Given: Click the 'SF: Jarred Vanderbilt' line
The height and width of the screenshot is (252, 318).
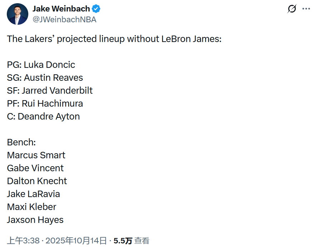Looking at the screenshot, I should (50, 90).
